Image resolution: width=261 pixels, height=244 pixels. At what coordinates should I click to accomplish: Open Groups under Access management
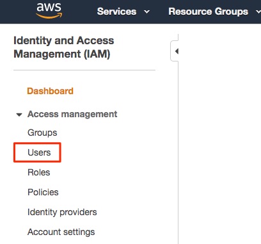(x=42, y=133)
